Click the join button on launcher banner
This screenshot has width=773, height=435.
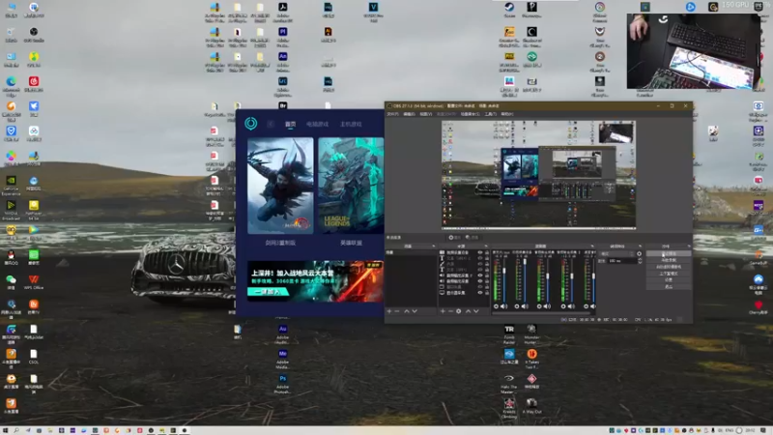coord(269,292)
